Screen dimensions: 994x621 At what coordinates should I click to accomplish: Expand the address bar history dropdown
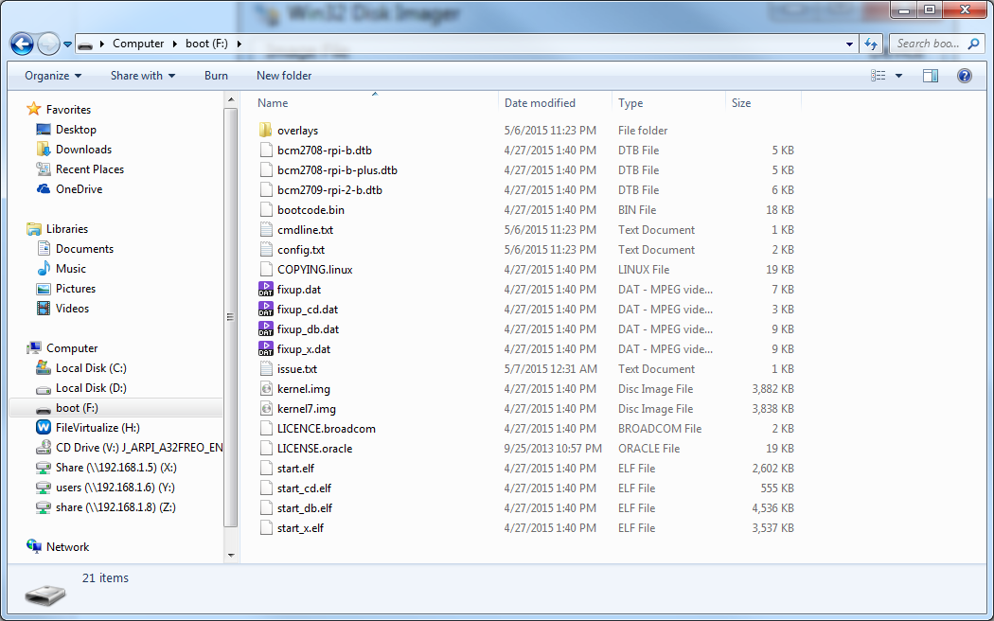tap(850, 44)
